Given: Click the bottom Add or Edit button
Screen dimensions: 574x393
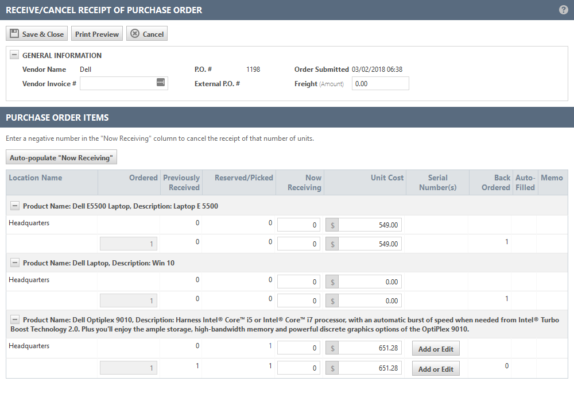Looking at the screenshot, I should 436,368.
